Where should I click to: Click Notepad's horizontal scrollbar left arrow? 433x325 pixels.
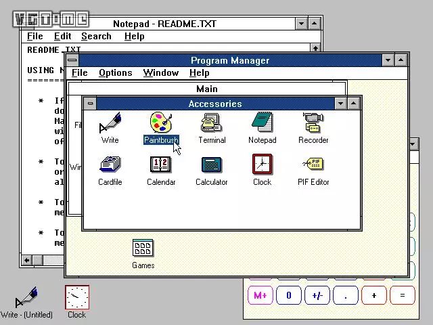coord(27,260)
